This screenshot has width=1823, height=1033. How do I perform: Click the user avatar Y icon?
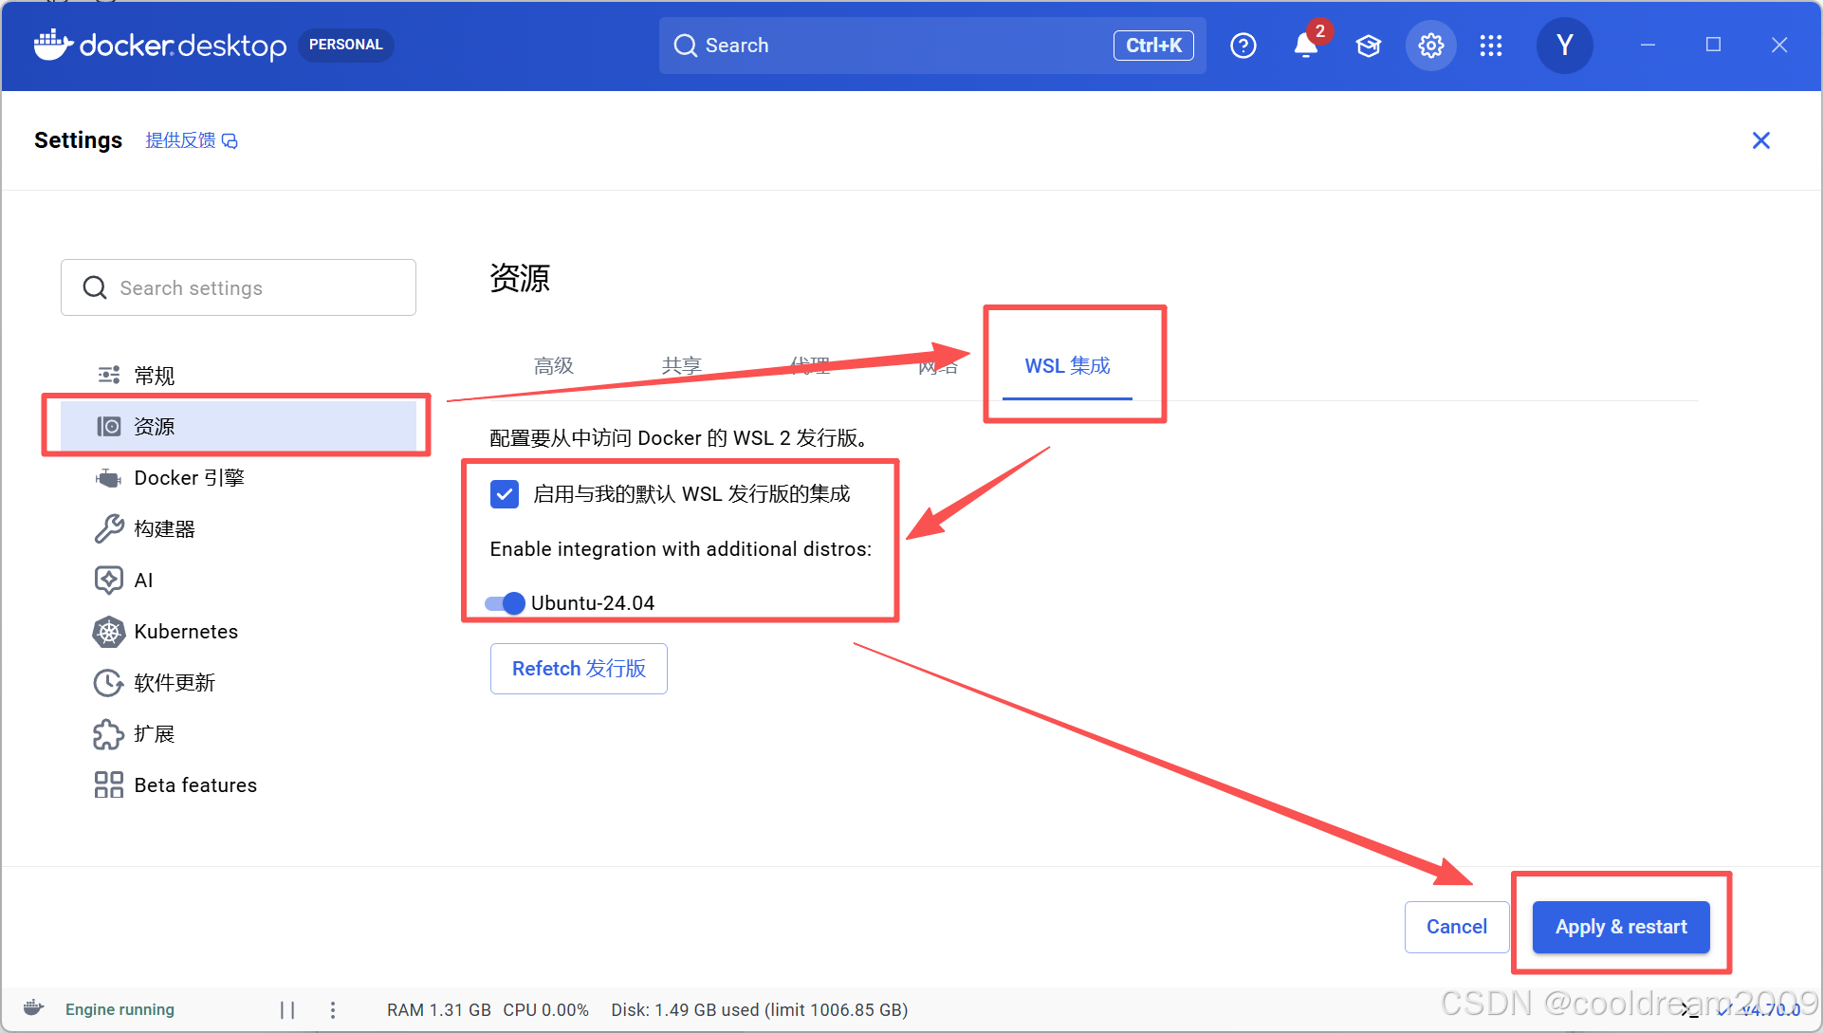1564,46
